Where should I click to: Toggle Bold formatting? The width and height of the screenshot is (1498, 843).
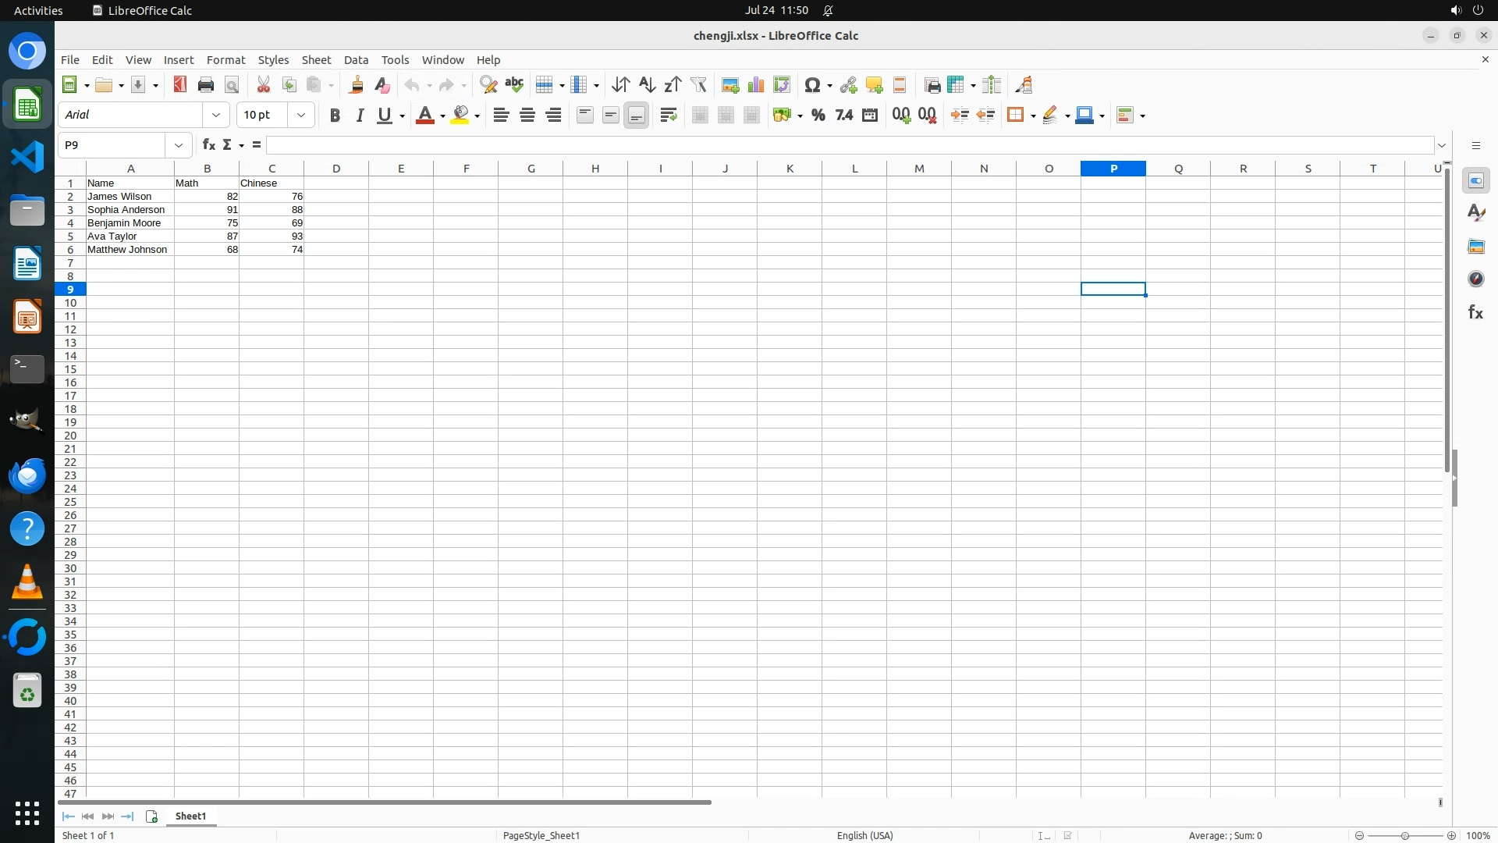[335, 116]
